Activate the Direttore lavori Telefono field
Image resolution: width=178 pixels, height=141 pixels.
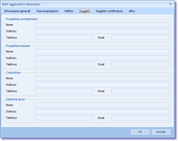pyautogui.click(x=64, y=118)
